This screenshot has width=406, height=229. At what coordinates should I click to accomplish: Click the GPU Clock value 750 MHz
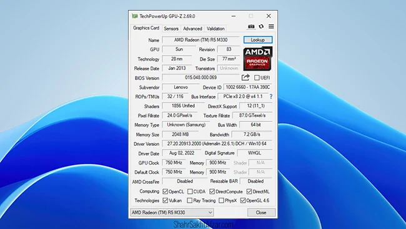174,163
